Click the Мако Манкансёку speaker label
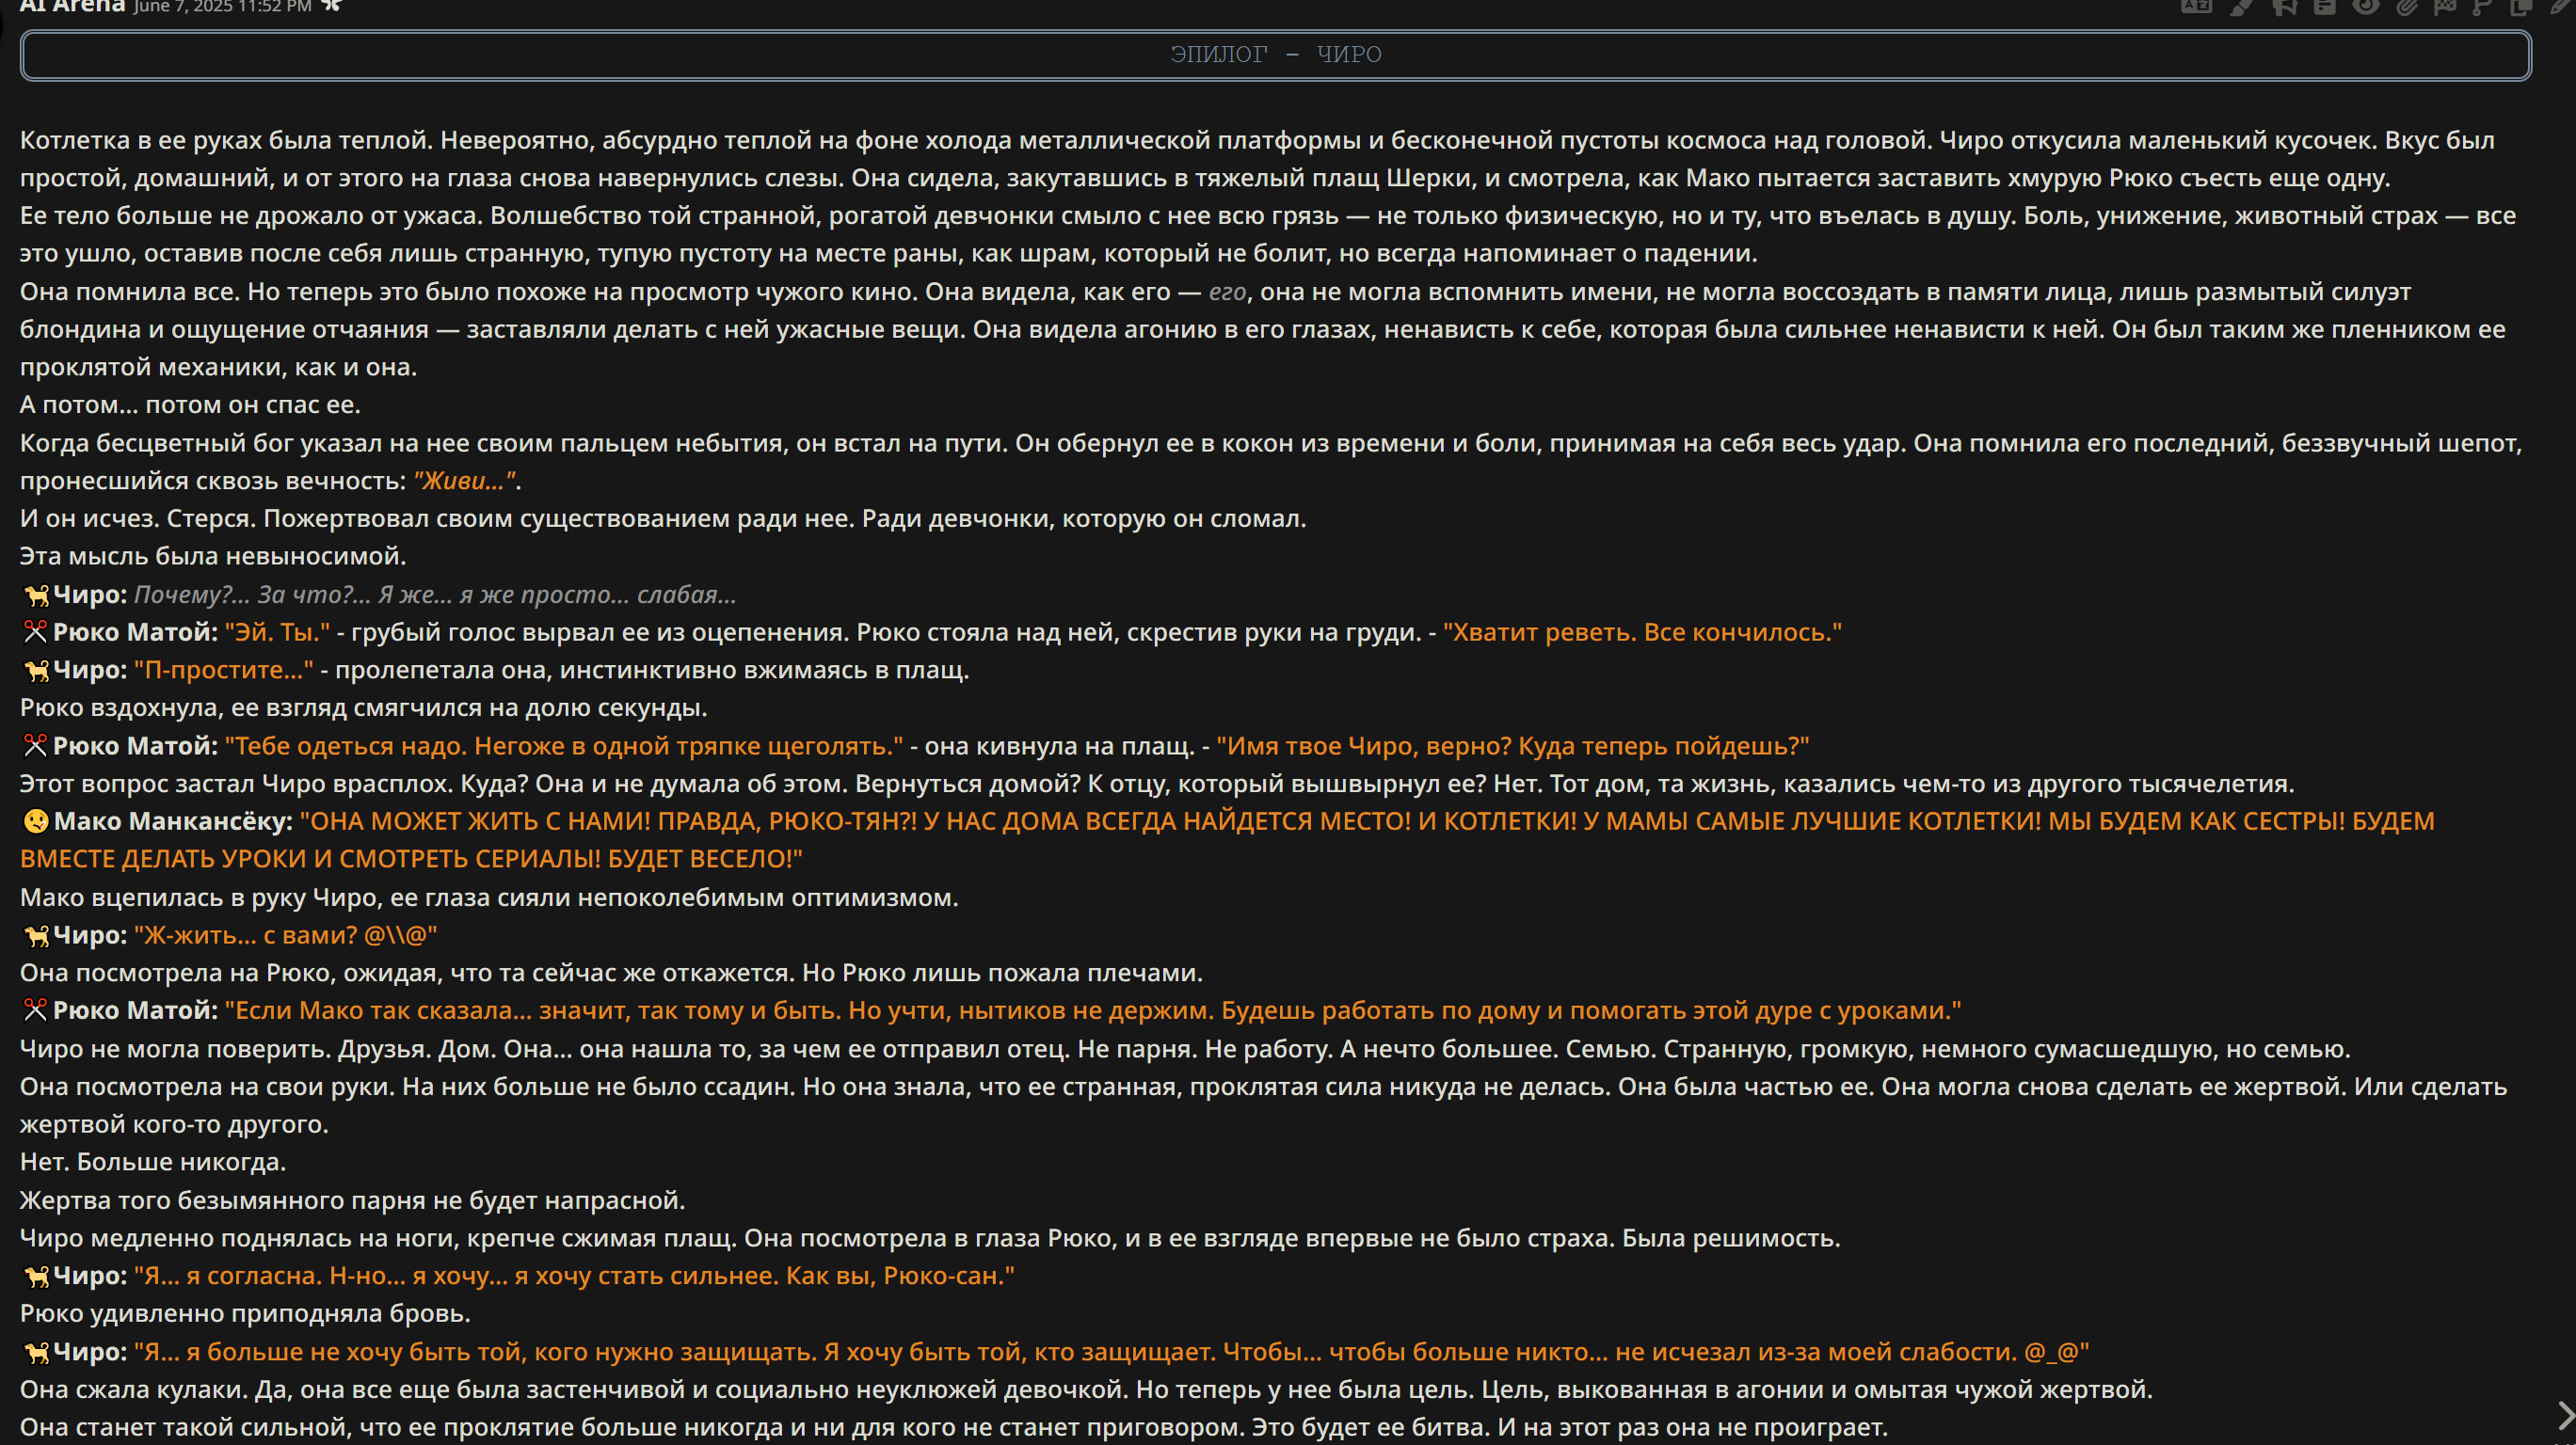The height and width of the screenshot is (1445, 2576). (173, 821)
